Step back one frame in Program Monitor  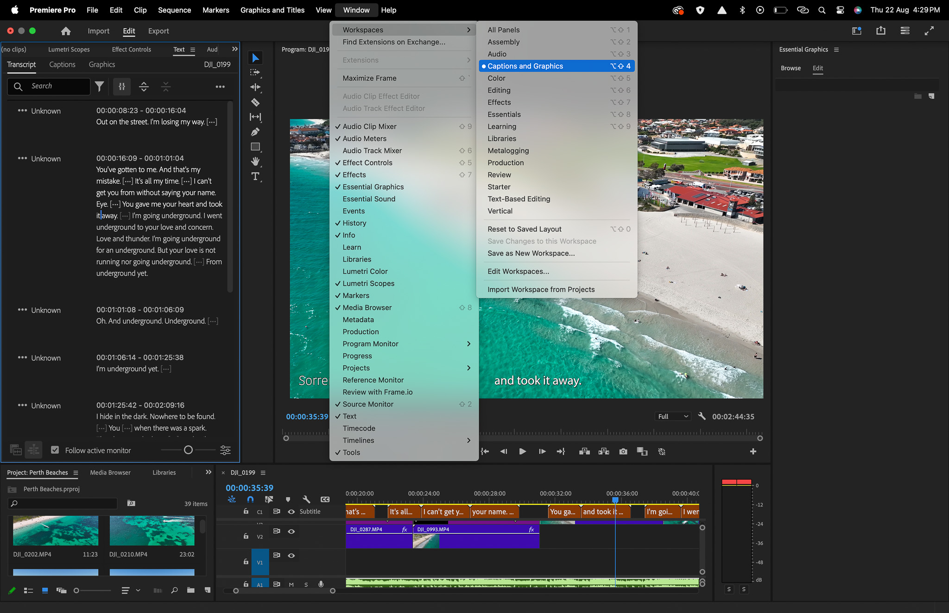[504, 451]
